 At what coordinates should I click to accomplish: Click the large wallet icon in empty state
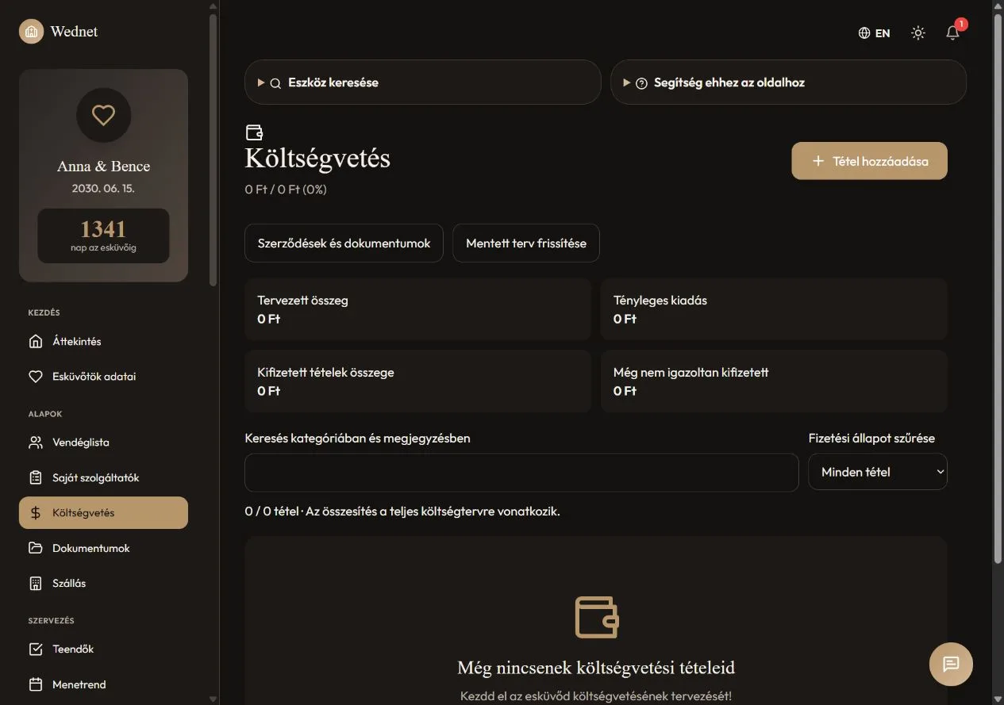click(596, 617)
